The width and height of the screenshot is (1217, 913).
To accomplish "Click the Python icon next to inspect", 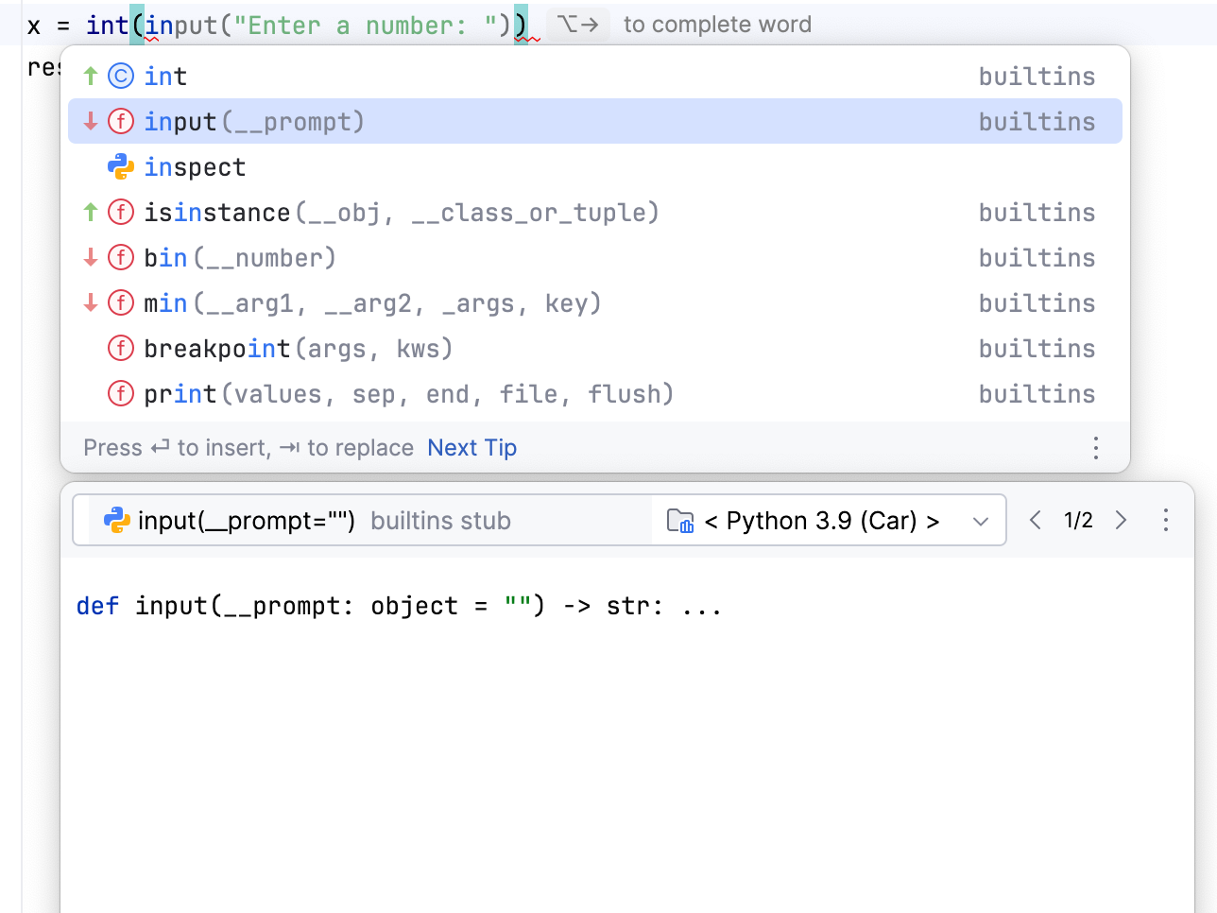I will [121, 167].
